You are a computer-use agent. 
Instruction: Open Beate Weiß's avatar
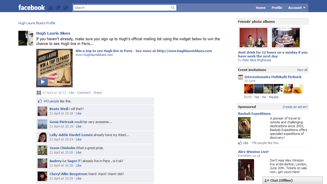click(x=42, y=111)
